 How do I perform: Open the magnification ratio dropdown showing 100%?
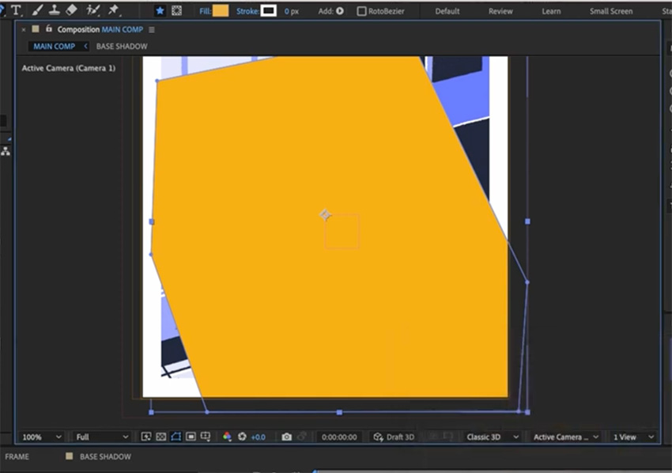pyautogui.click(x=40, y=437)
